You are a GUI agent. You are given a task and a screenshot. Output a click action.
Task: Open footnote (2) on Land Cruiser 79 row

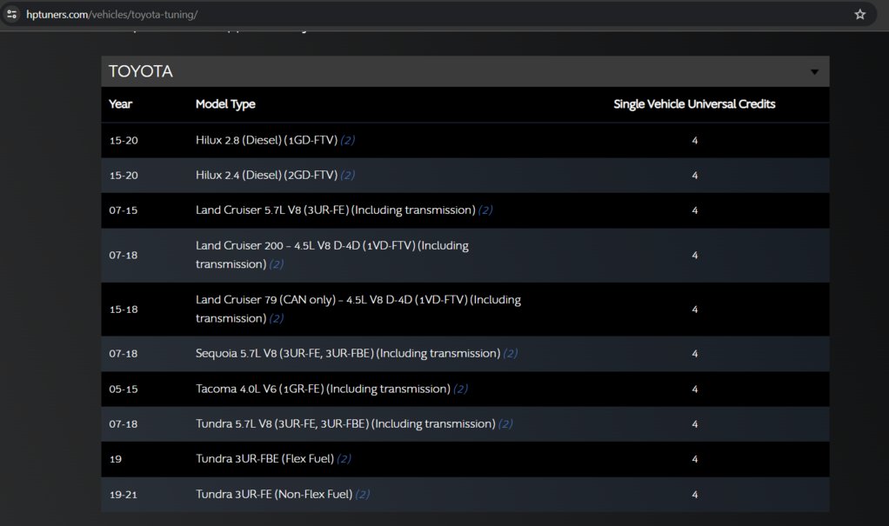[x=276, y=318]
